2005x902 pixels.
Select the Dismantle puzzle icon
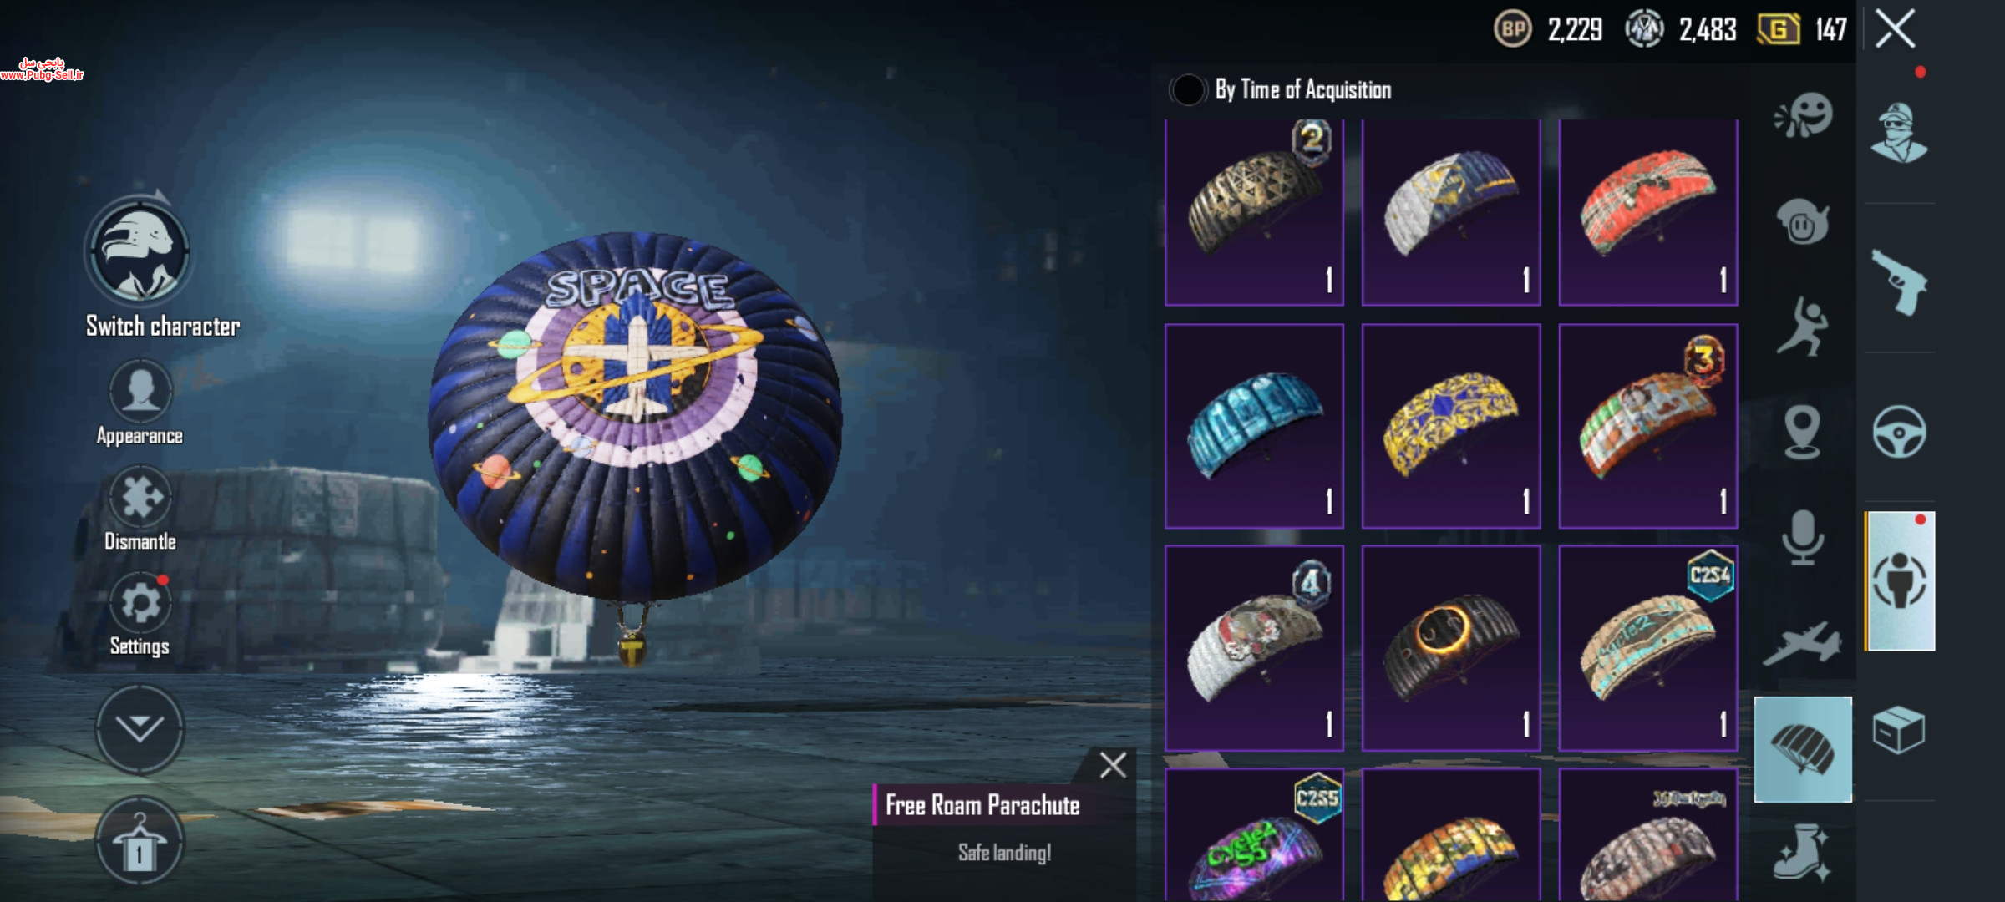(140, 498)
